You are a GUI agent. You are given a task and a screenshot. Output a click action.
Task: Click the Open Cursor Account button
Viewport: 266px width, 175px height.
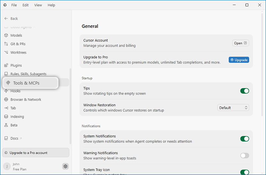[x=240, y=43]
